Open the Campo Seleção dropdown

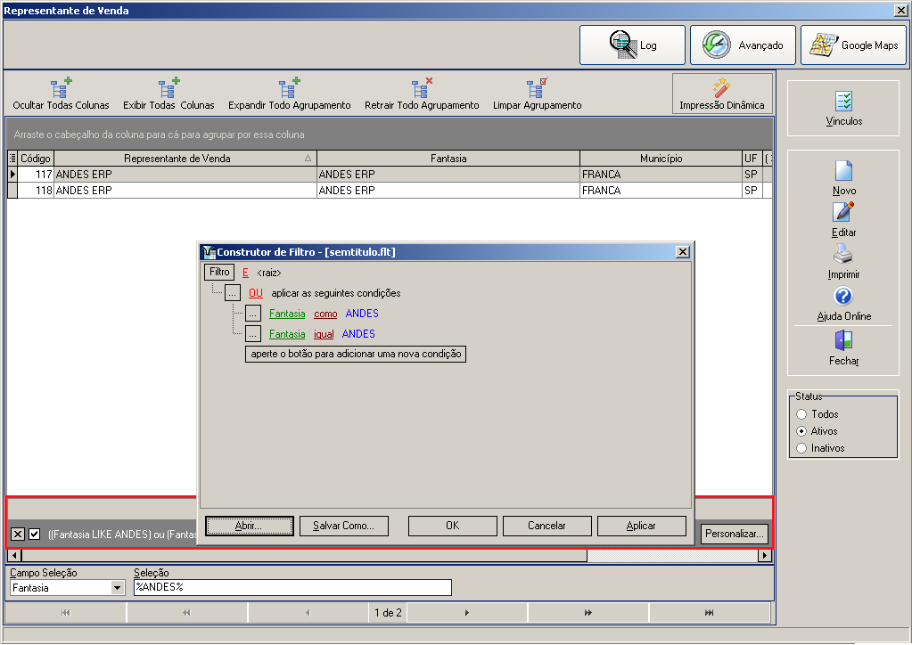click(x=118, y=588)
